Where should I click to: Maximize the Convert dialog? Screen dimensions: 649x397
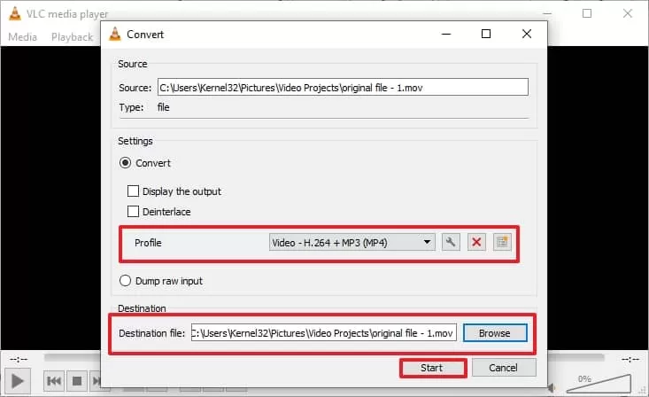pos(486,34)
